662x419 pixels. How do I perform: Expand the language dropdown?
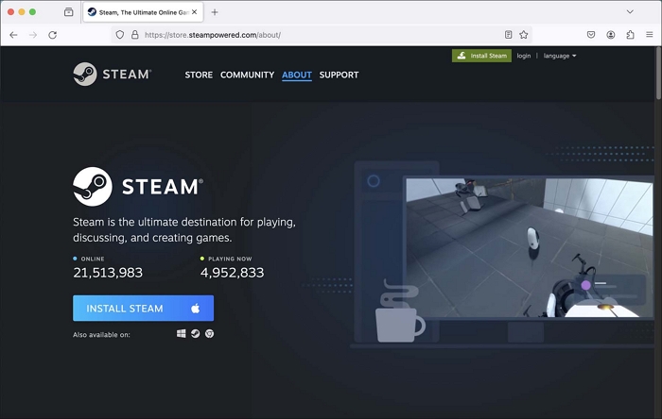[x=560, y=56]
